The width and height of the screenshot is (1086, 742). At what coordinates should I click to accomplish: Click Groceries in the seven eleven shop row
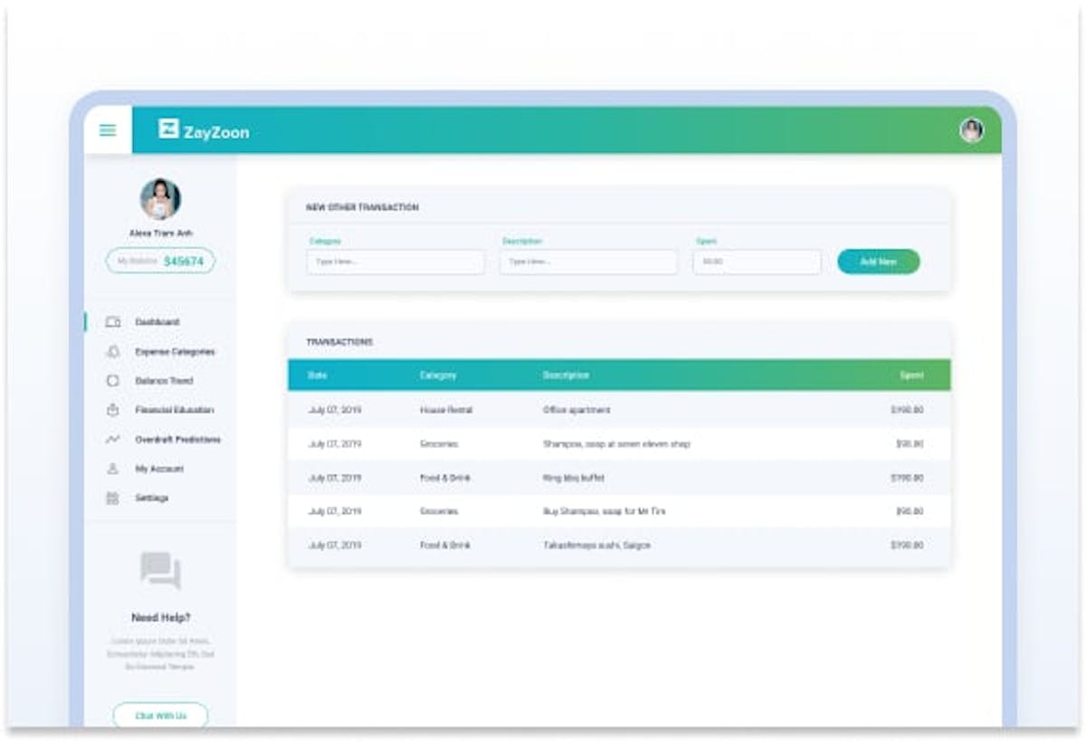[439, 444]
